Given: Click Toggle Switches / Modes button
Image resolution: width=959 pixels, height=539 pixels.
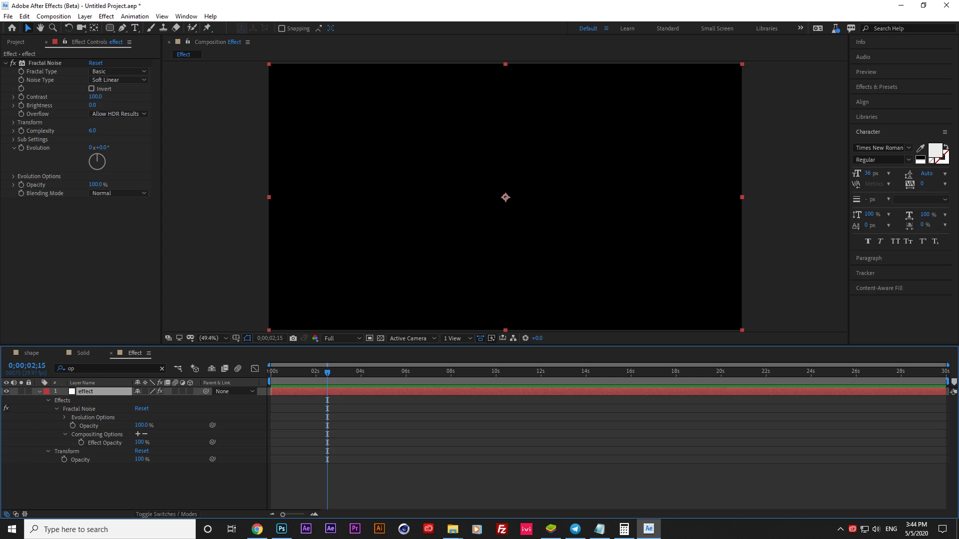Looking at the screenshot, I should (x=166, y=514).
